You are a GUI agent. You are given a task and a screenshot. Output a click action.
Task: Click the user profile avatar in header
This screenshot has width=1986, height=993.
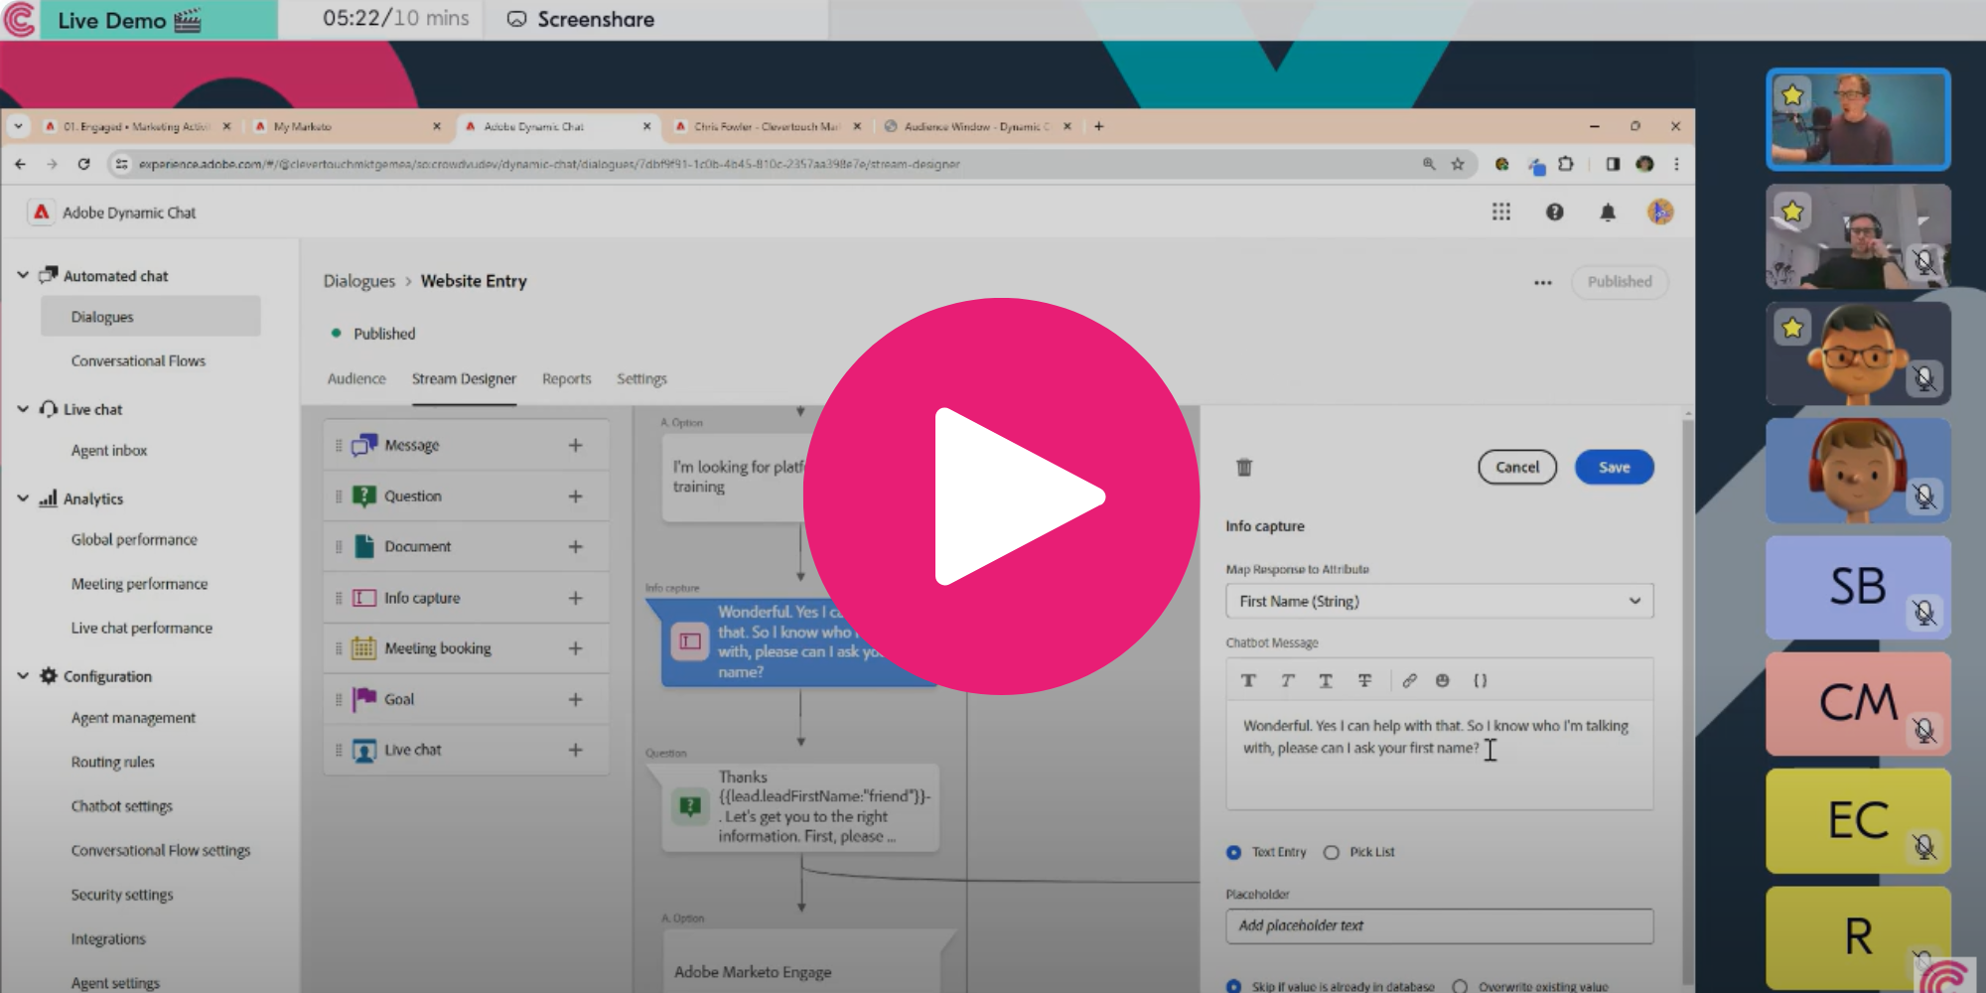coord(1660,212)
